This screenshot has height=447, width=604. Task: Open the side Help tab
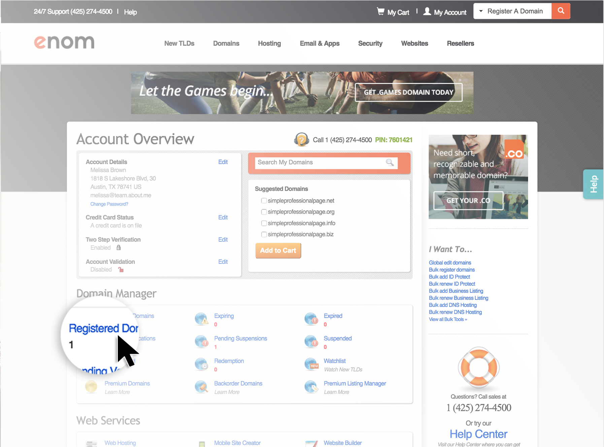pyautogui.click(x=593, y=184)
